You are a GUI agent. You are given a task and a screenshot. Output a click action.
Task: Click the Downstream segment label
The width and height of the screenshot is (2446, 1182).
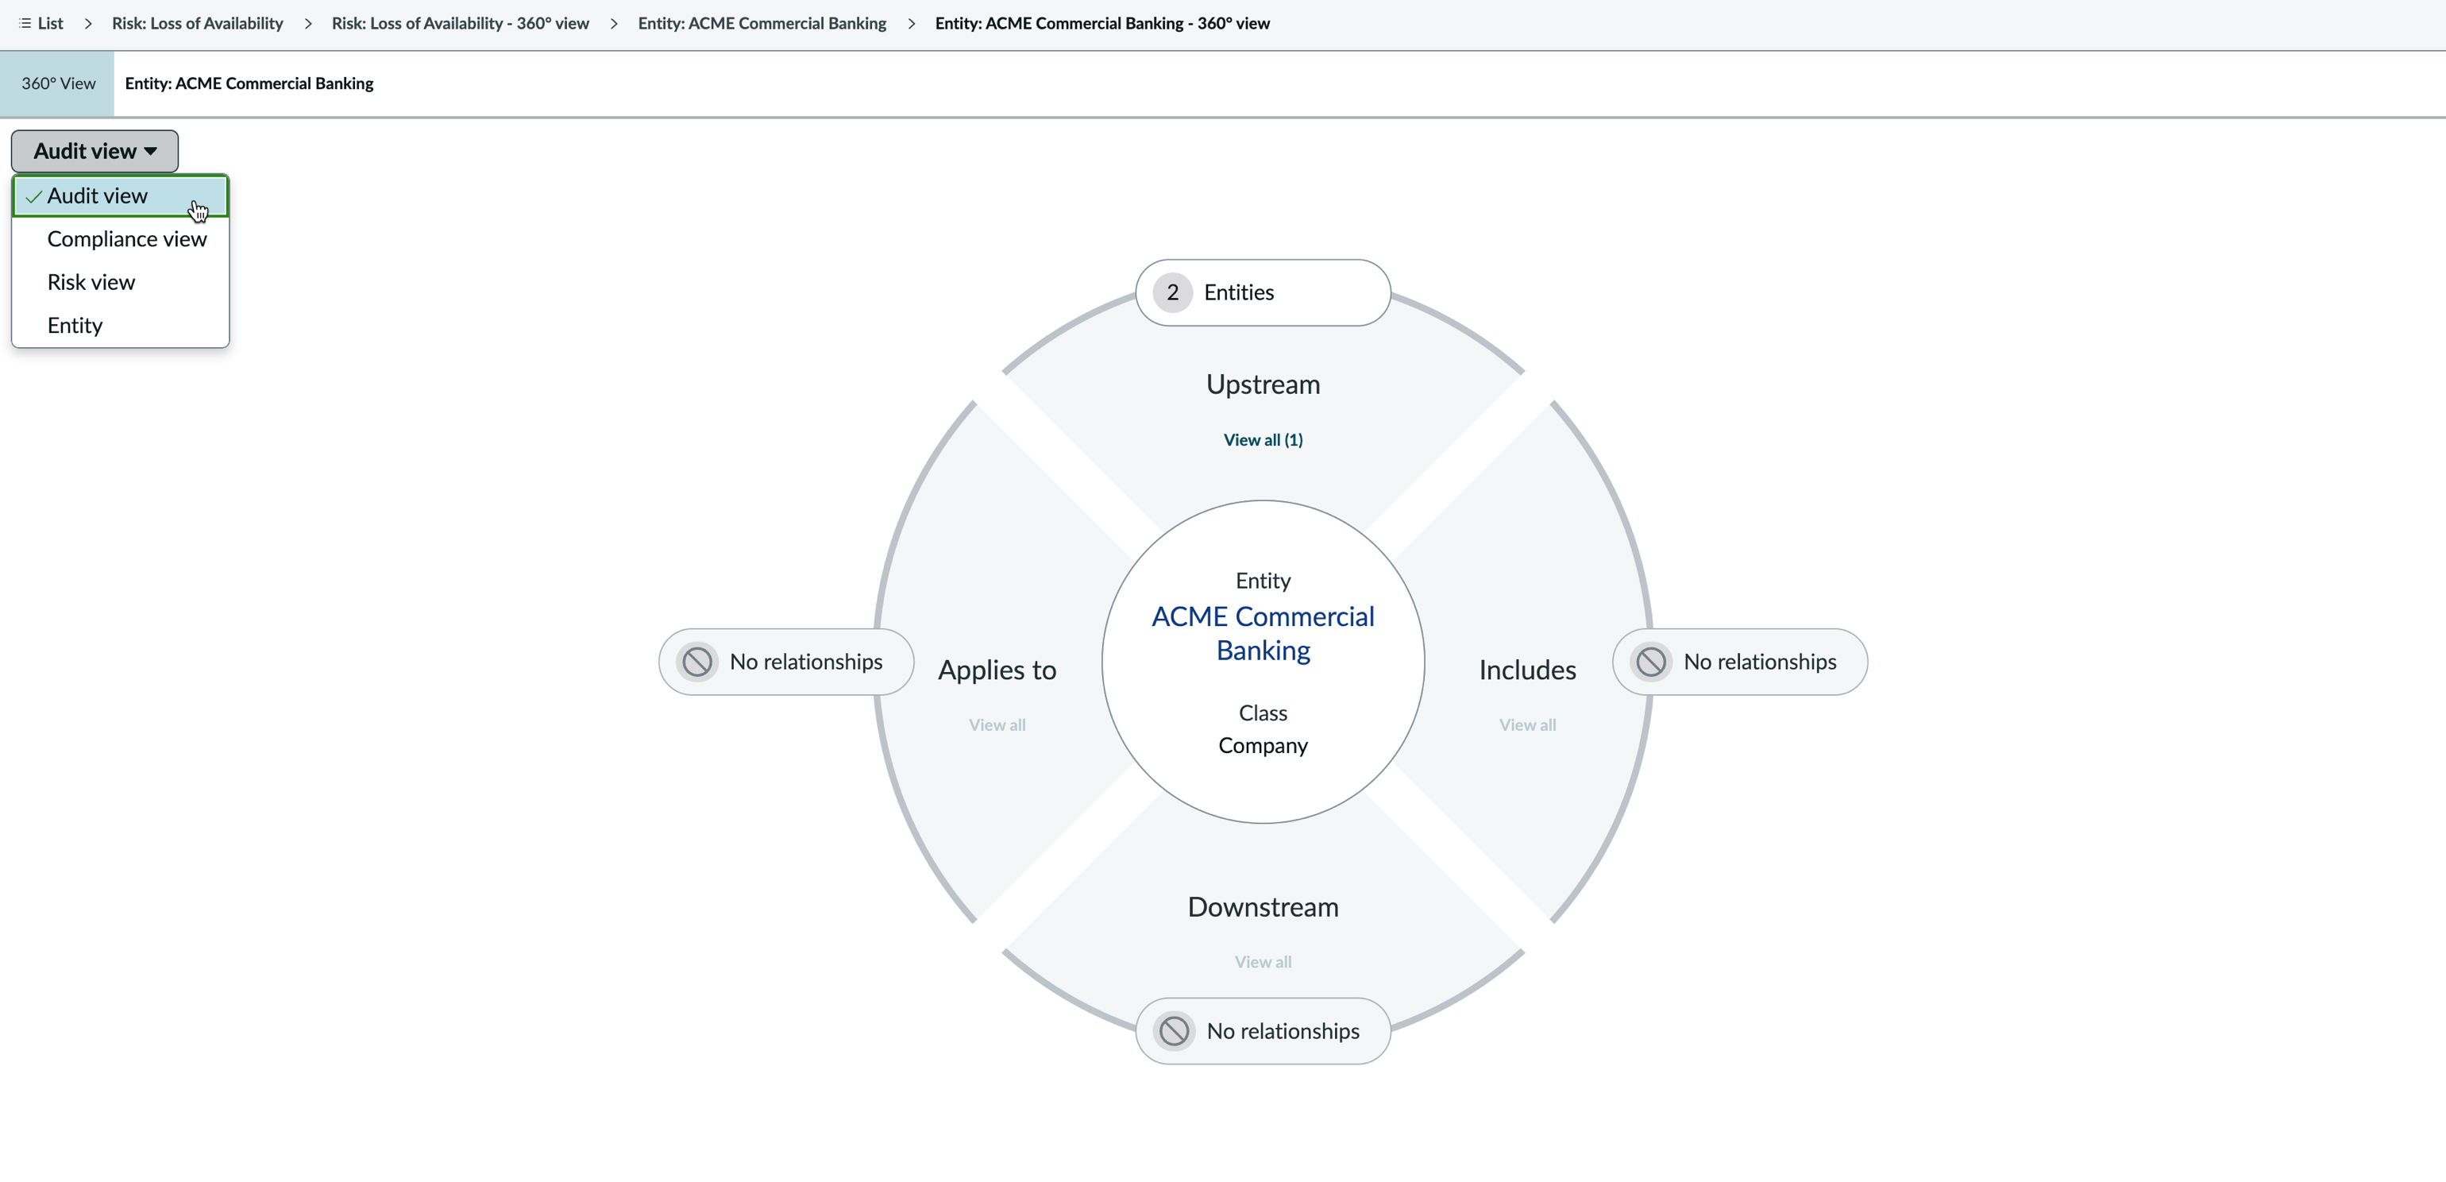click(x=1263, y=906)
